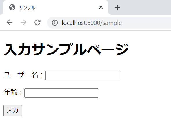Click the 年齢 text field
The height and width of the screenshot is (129, 171).
pos(61,93)
